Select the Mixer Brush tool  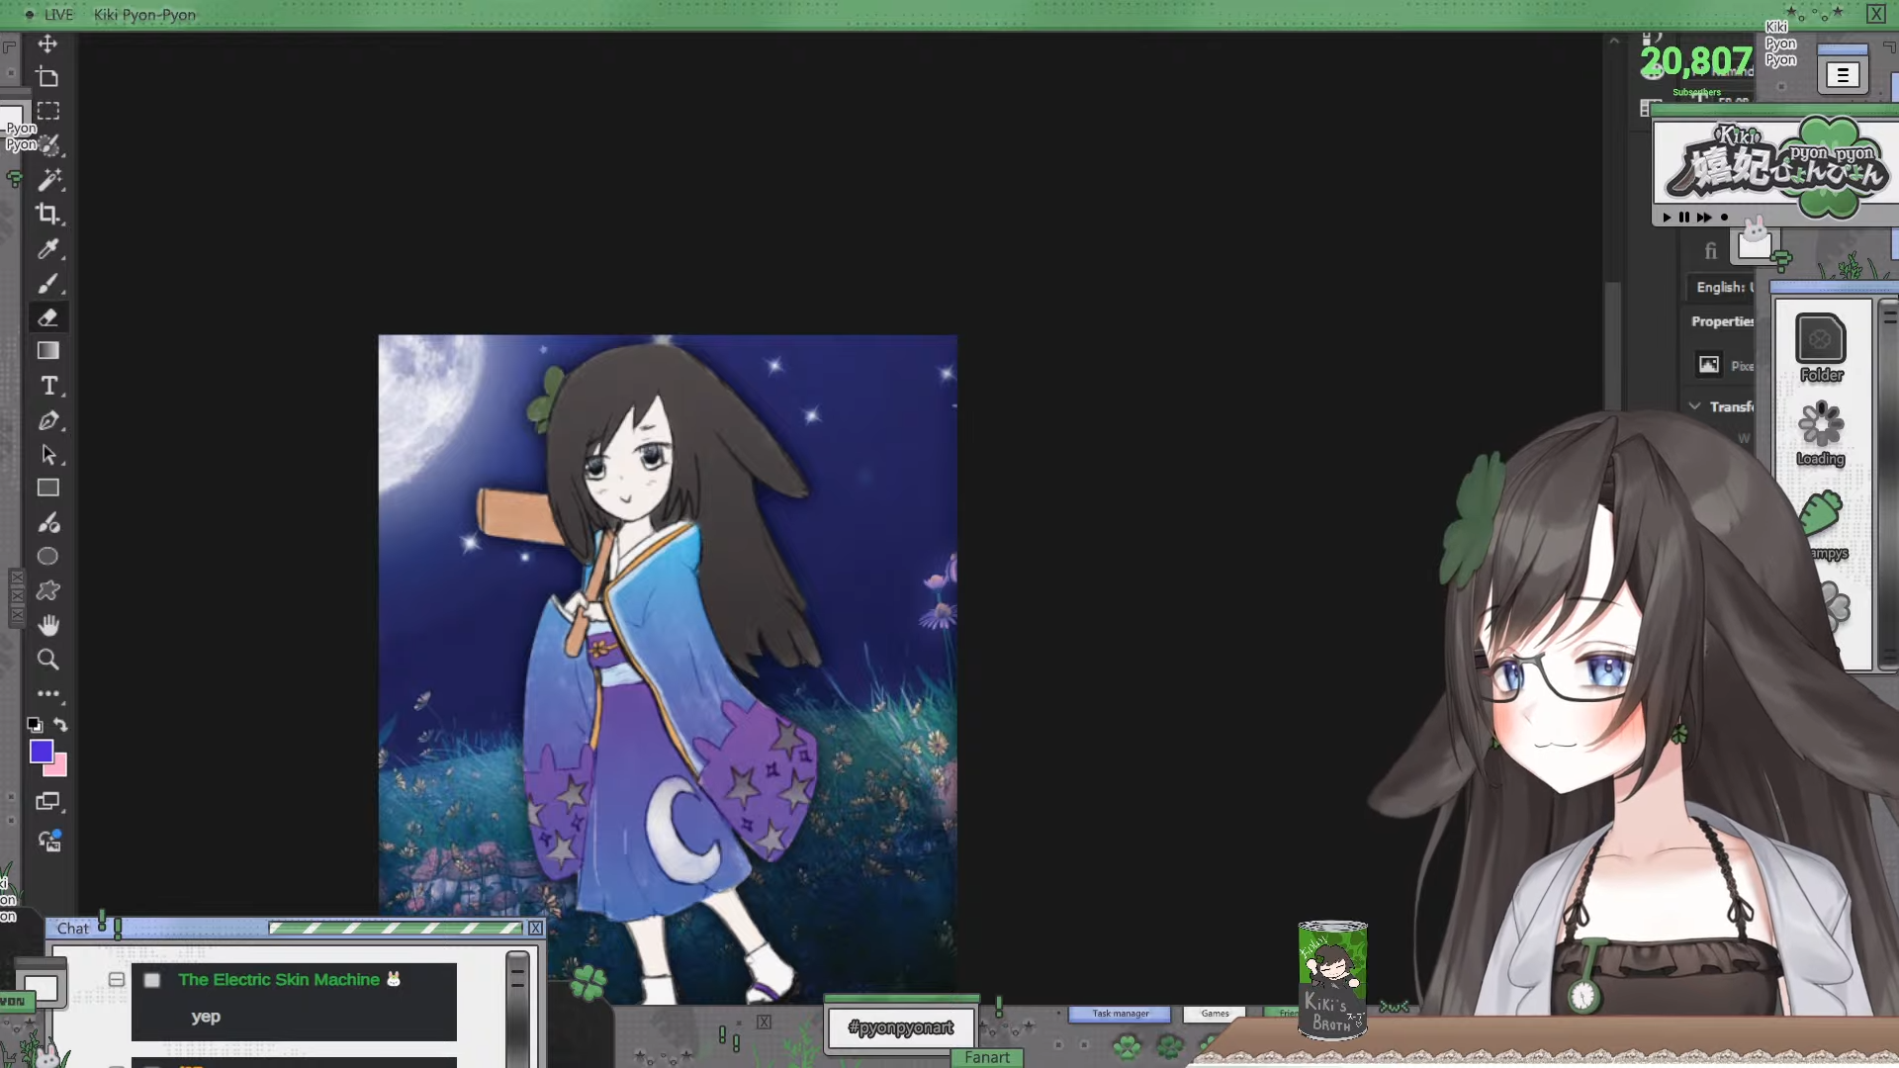(48, 522)
